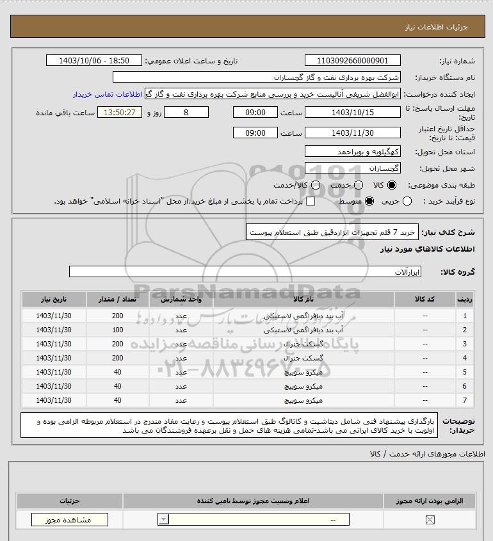
Task: Click the واحد شمارش column header
Action: tap(181, 299)
